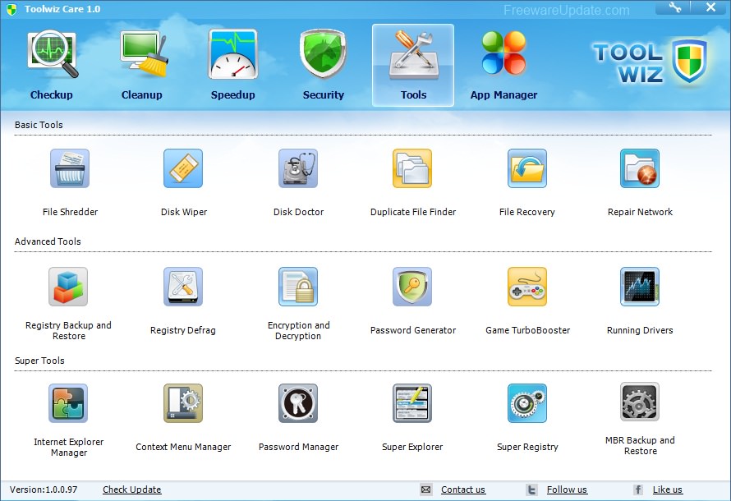Screen dimensions: 731x501
Task: Click the Check Update link
Action: [x=132, y=490]
